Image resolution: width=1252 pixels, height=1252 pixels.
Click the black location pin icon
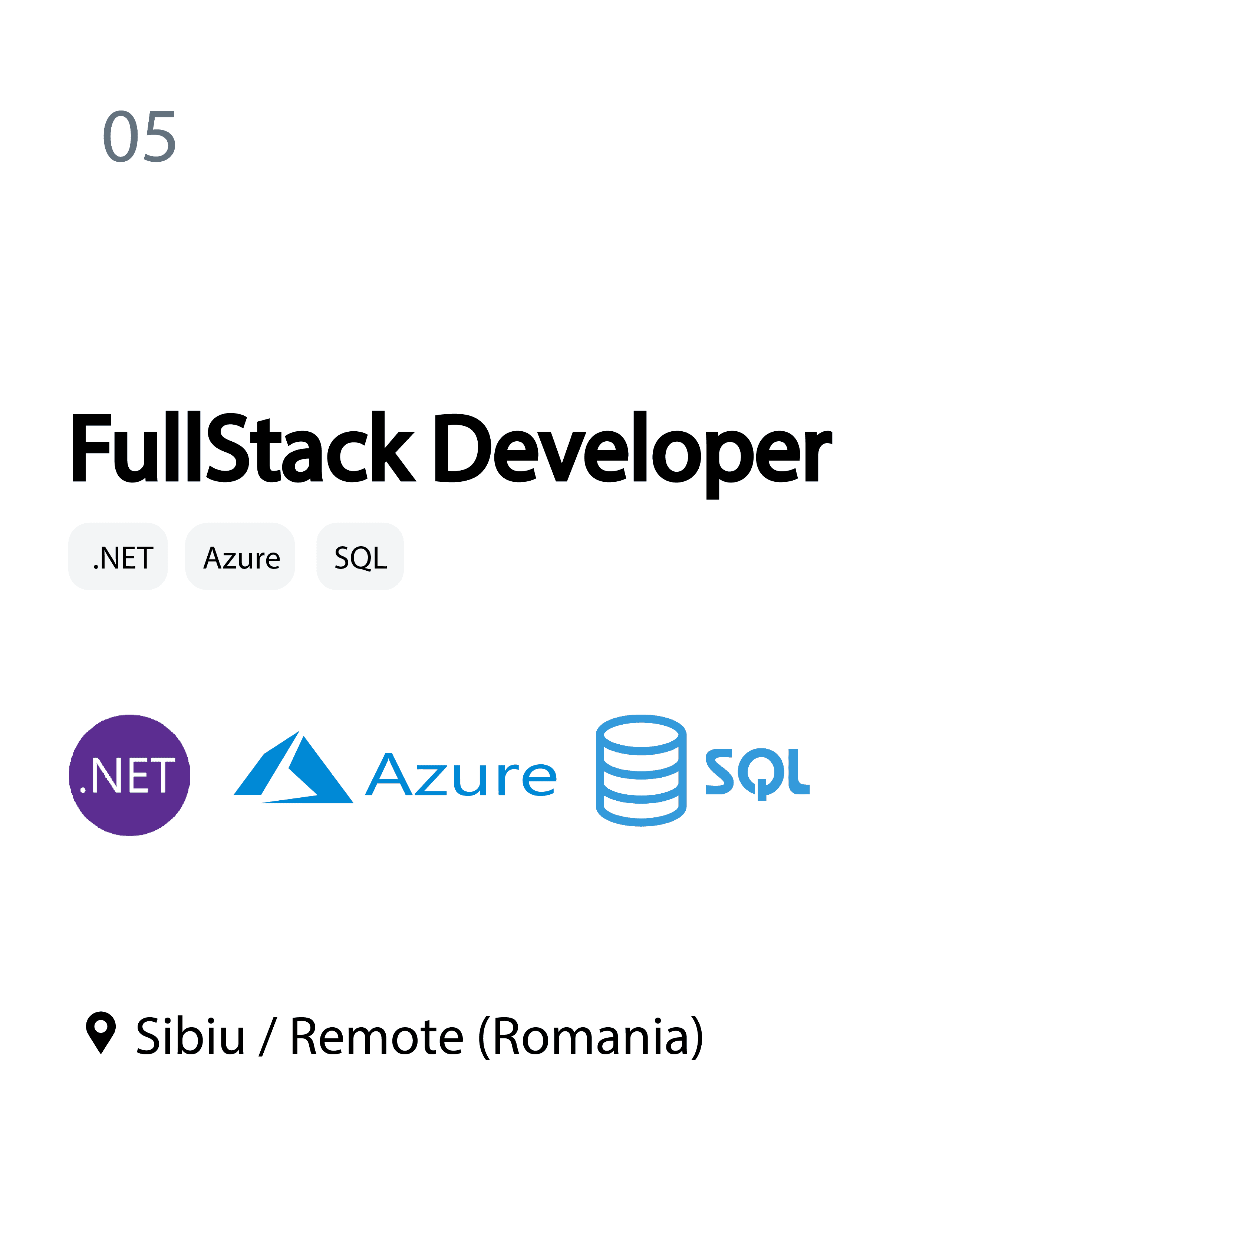pos(101,1032)
